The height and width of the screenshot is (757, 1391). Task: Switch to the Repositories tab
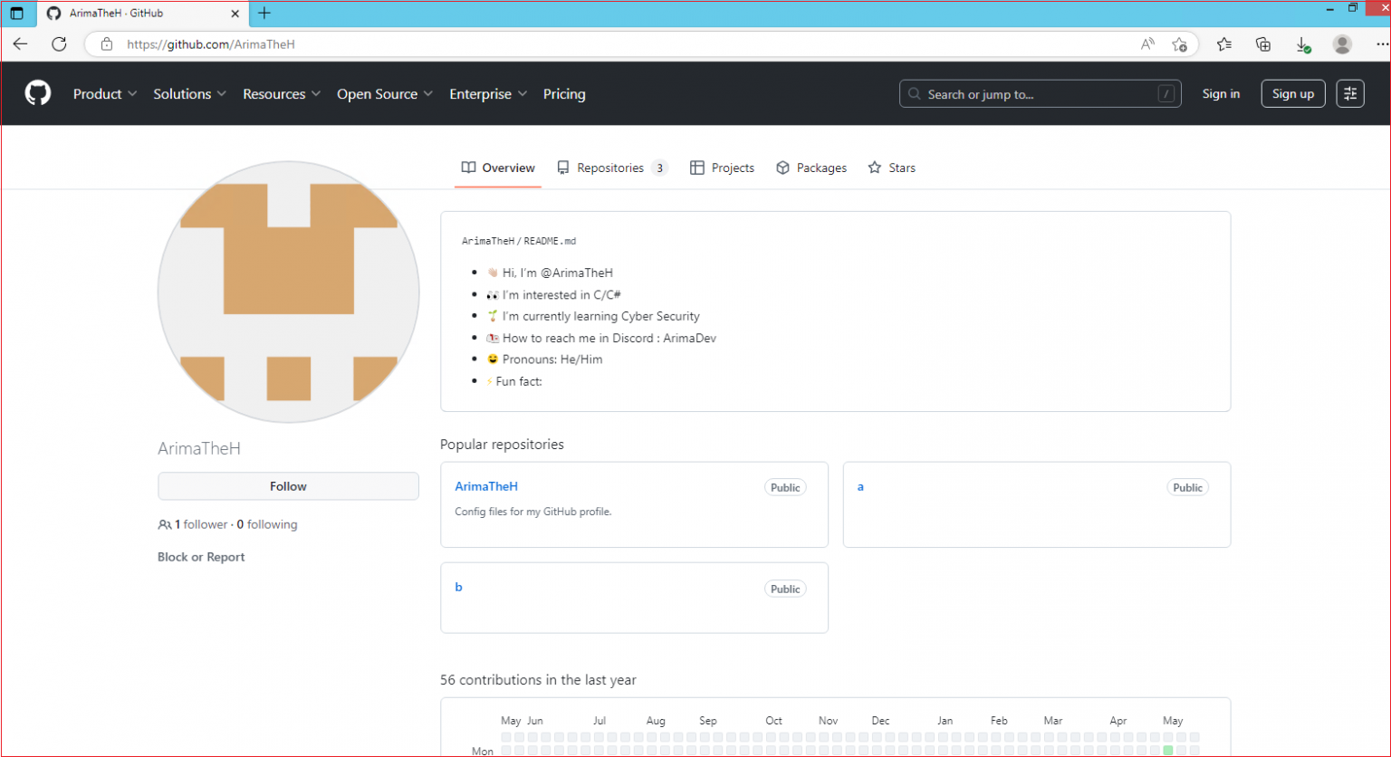pyautogui.click(x=611, y=168)
